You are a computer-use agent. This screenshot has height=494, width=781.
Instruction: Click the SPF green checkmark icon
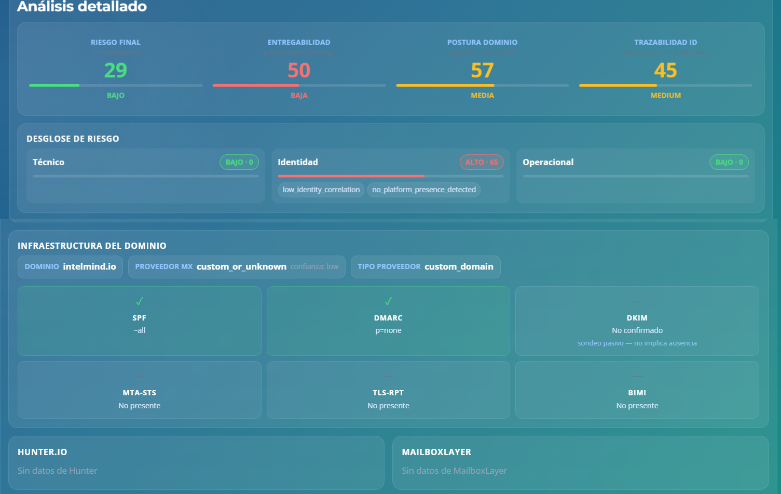tap(139, 301)
